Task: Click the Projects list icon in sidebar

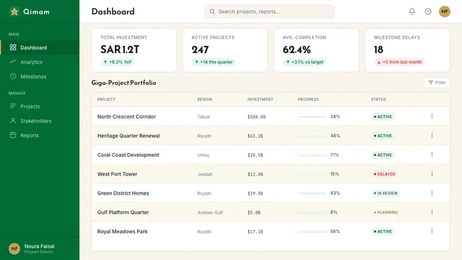Action: (13, 106)
